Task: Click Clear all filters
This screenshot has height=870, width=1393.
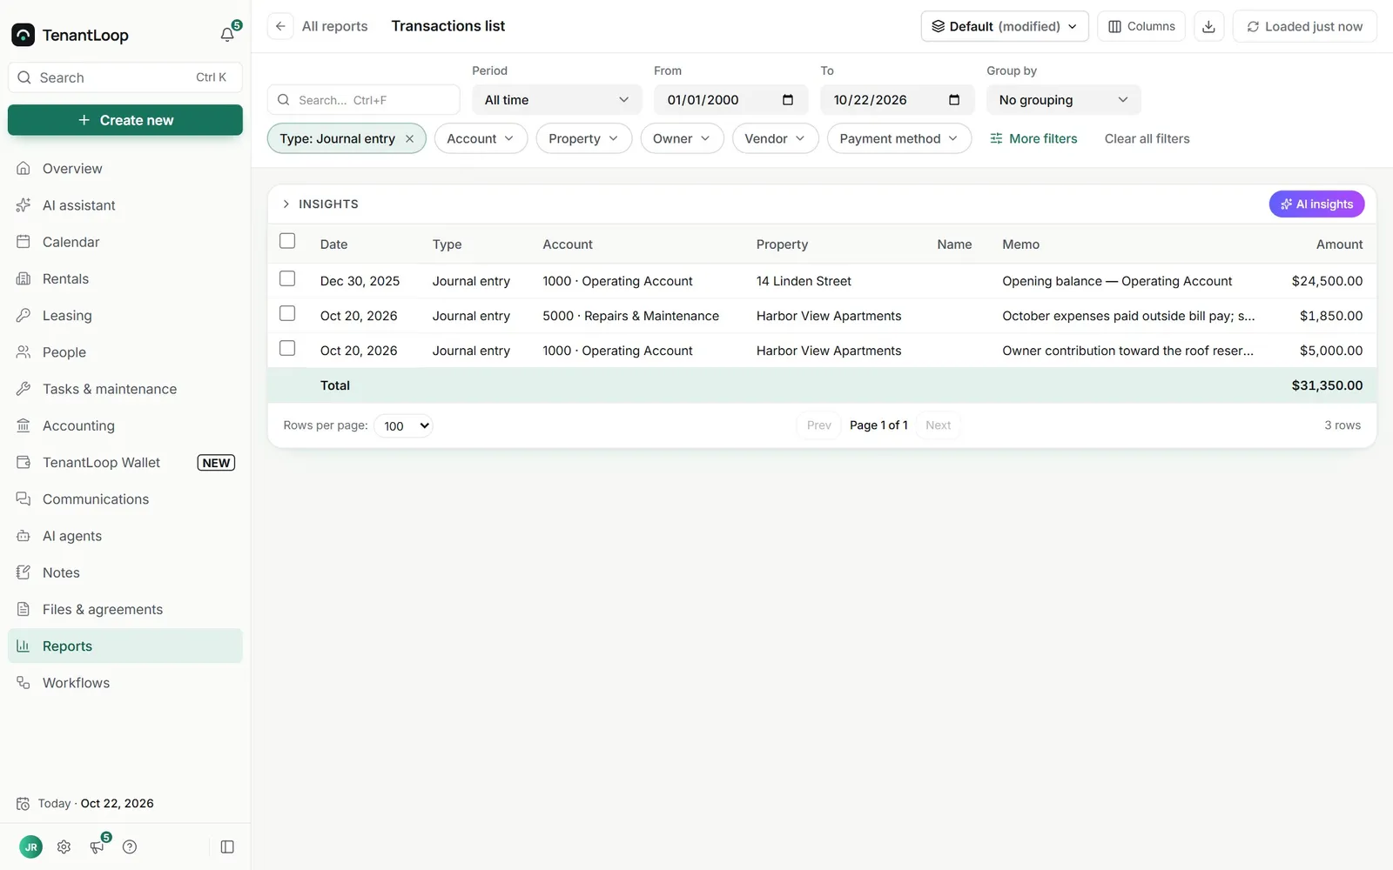Action: tap(1147, 138)
